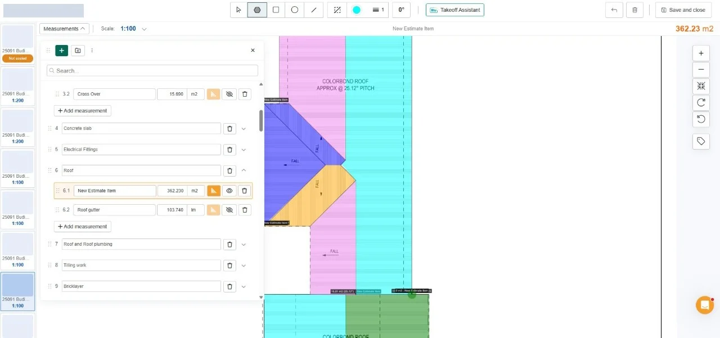Delete the Tilling work group
The width and height of the screenshot is (720, 338).
click(229, 265)
